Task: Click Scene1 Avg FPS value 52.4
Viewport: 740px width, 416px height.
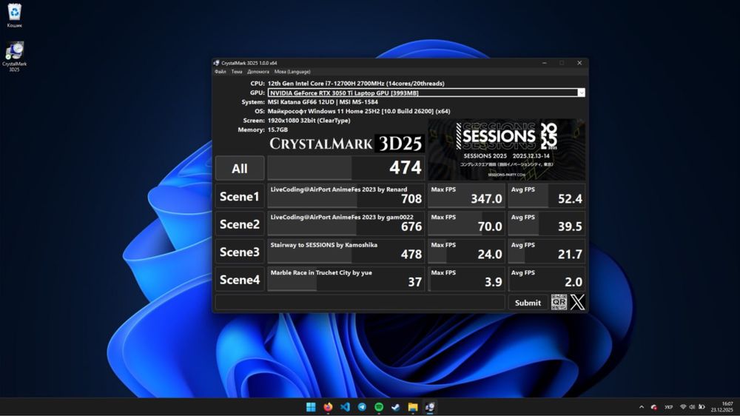Action: [x=570, y=199]
